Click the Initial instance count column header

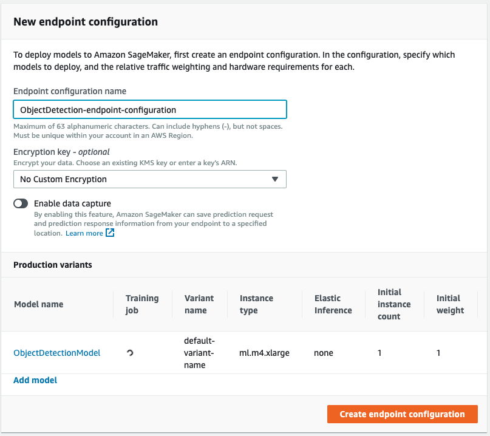click(x=394, y=304)
